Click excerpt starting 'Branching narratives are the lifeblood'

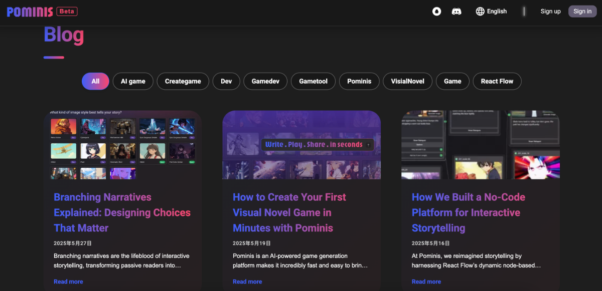121,260
